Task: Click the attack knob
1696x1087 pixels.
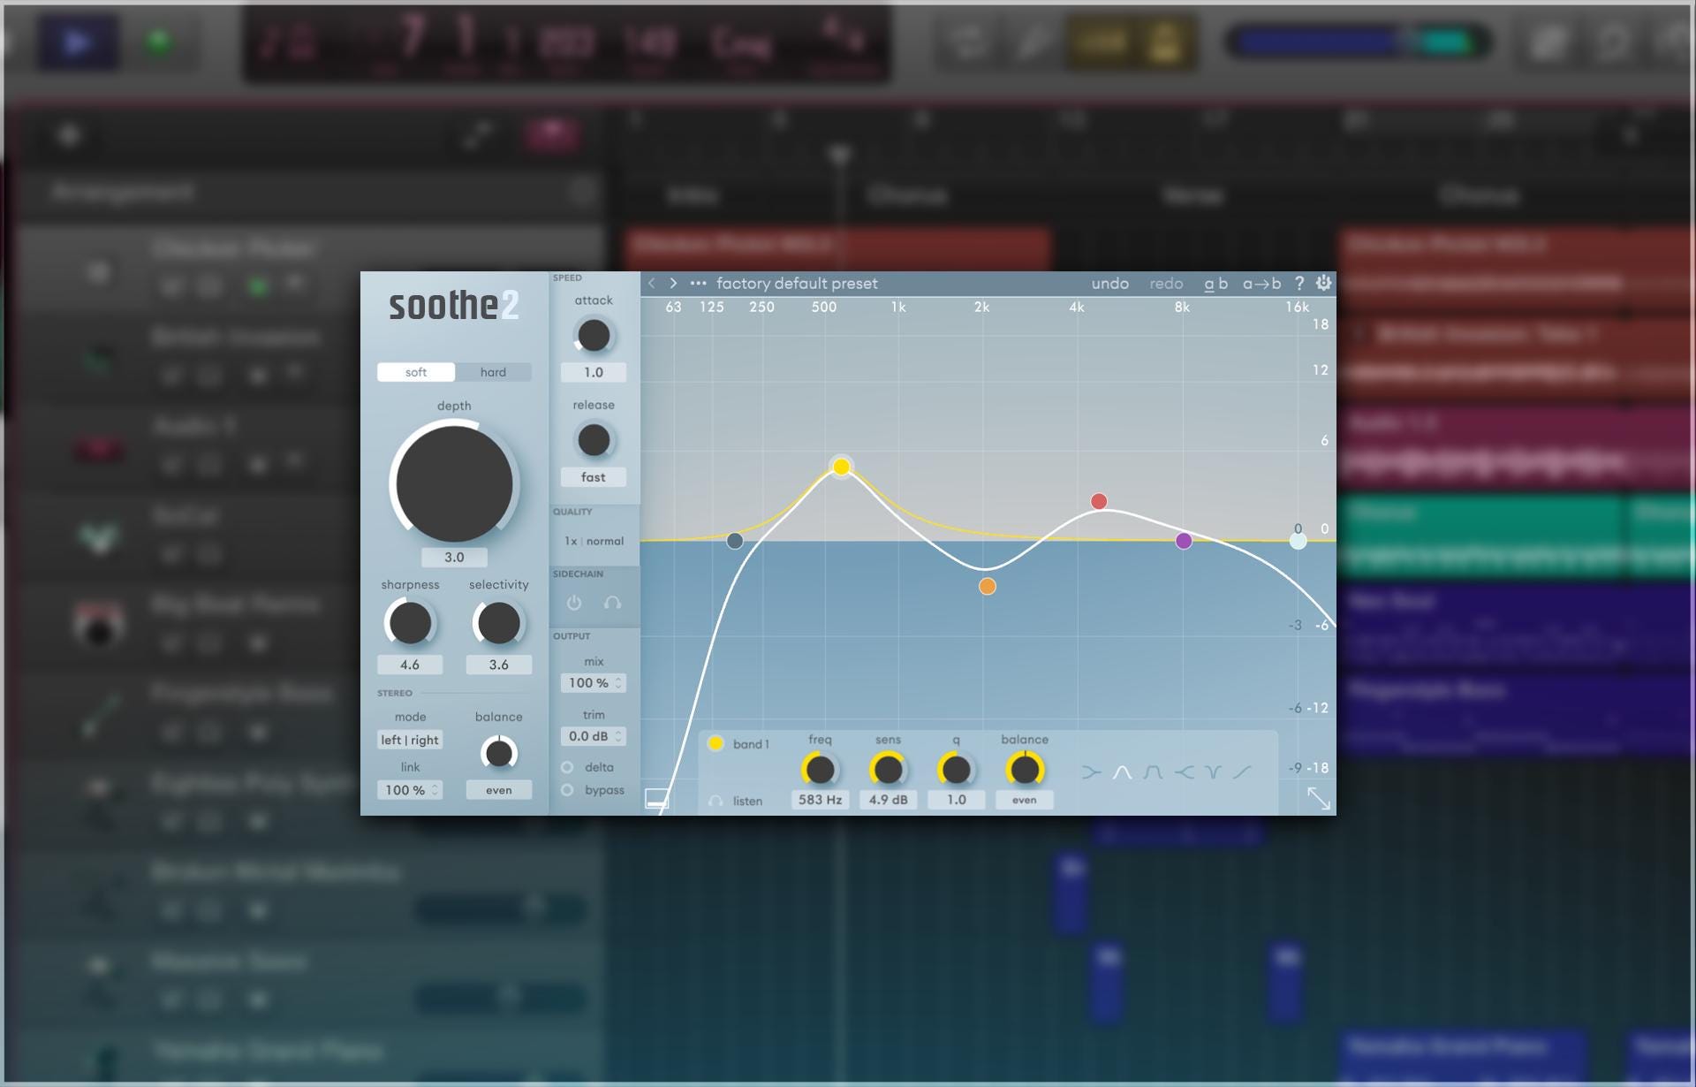Action: 594,336
